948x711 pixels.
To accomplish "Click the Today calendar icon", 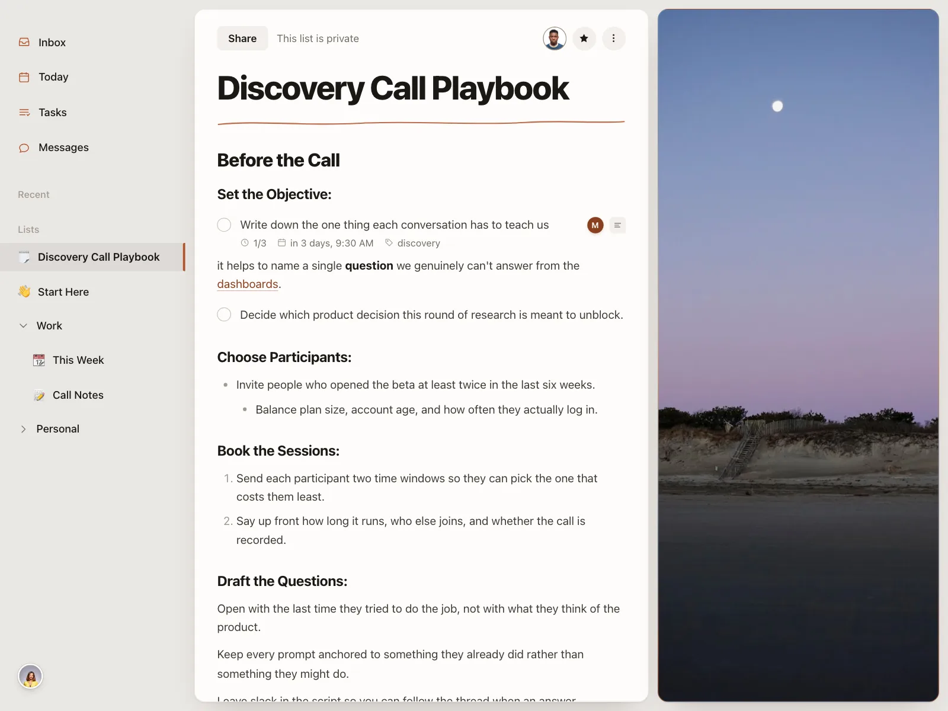I will coord(24,77).
